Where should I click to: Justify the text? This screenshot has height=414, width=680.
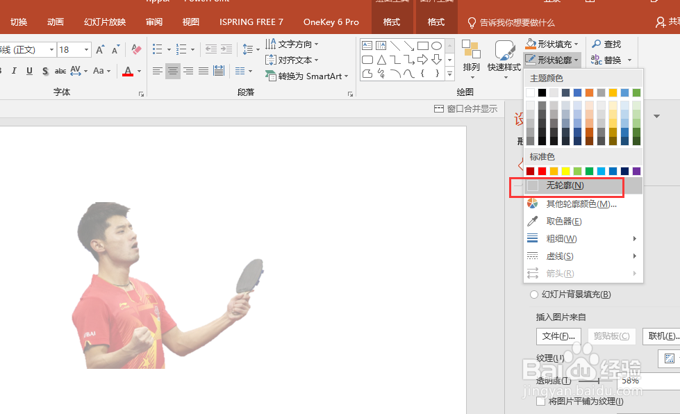click(204, 71)
